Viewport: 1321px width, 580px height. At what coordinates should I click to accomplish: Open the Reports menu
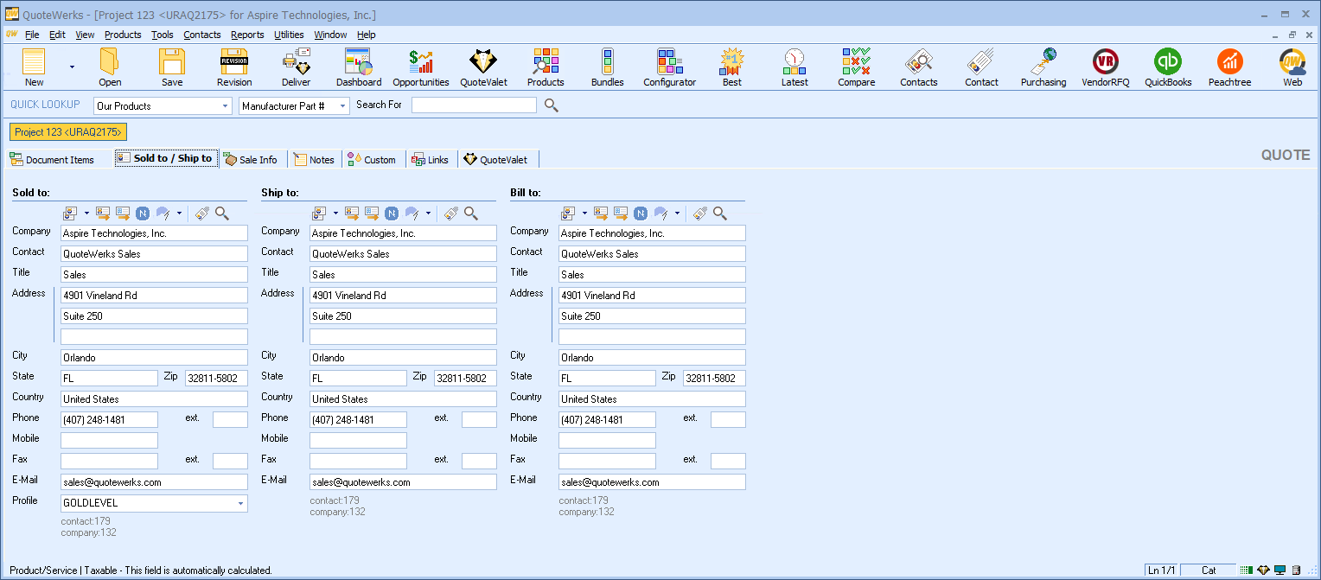point(247,35)
